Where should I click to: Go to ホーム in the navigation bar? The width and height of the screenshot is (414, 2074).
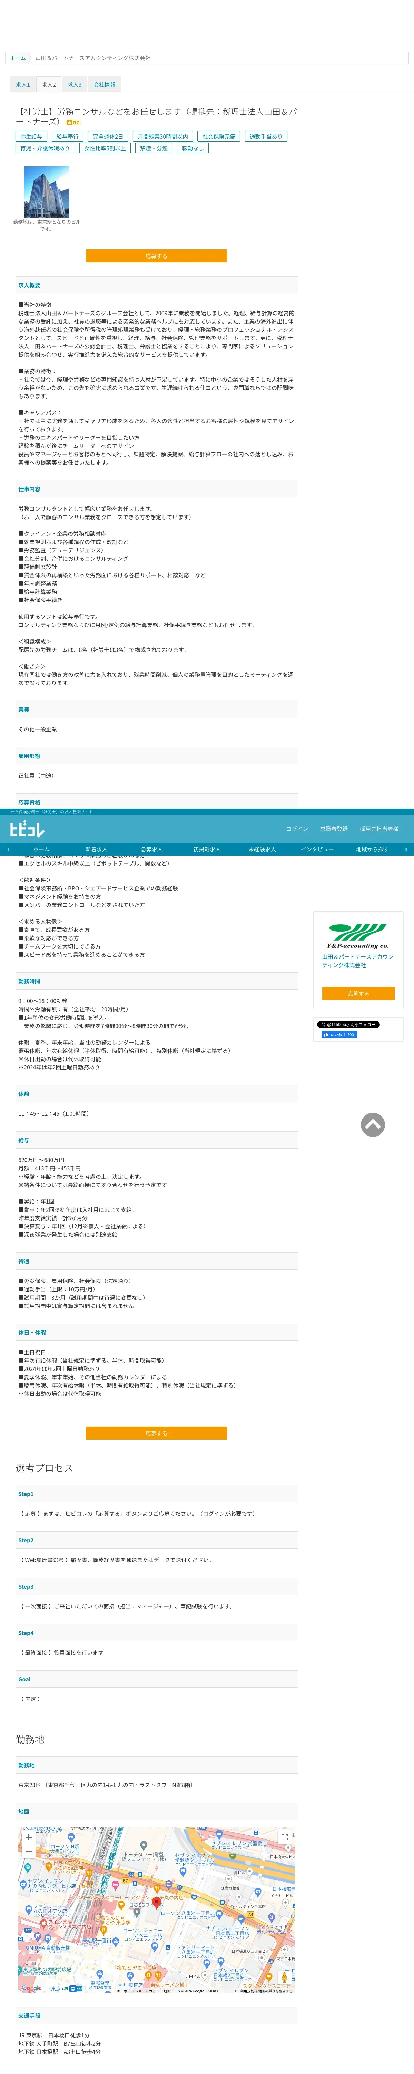pos(41,849)
